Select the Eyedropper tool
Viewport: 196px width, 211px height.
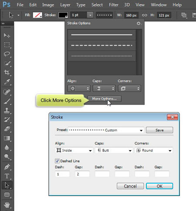click(x=7, y=82)
